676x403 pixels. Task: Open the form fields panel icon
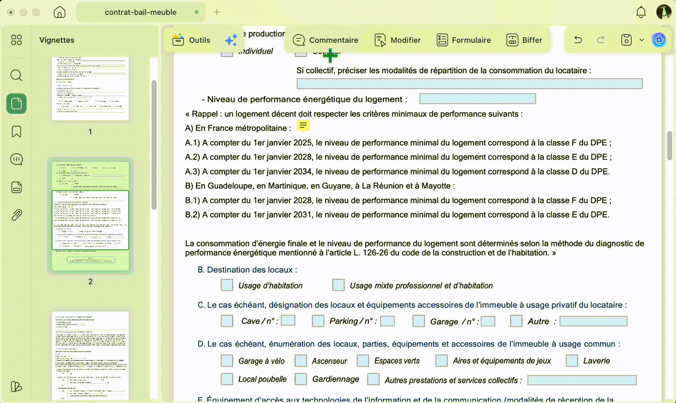[x=16, y=187]
